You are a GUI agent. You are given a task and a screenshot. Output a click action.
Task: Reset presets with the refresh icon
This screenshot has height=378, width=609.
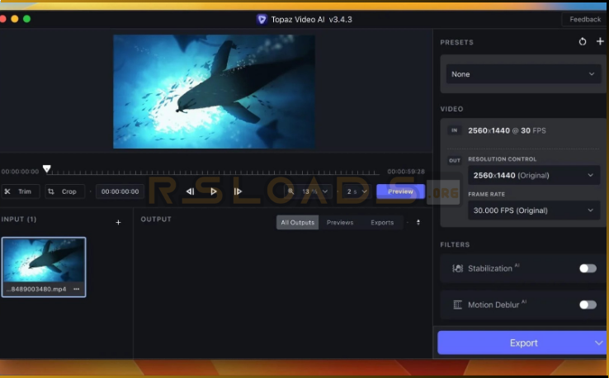583,42
